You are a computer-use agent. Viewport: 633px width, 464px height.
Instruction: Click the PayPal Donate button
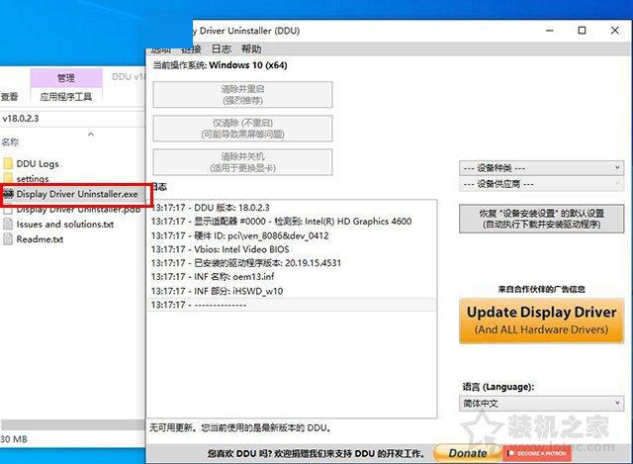tap(467, 453)
